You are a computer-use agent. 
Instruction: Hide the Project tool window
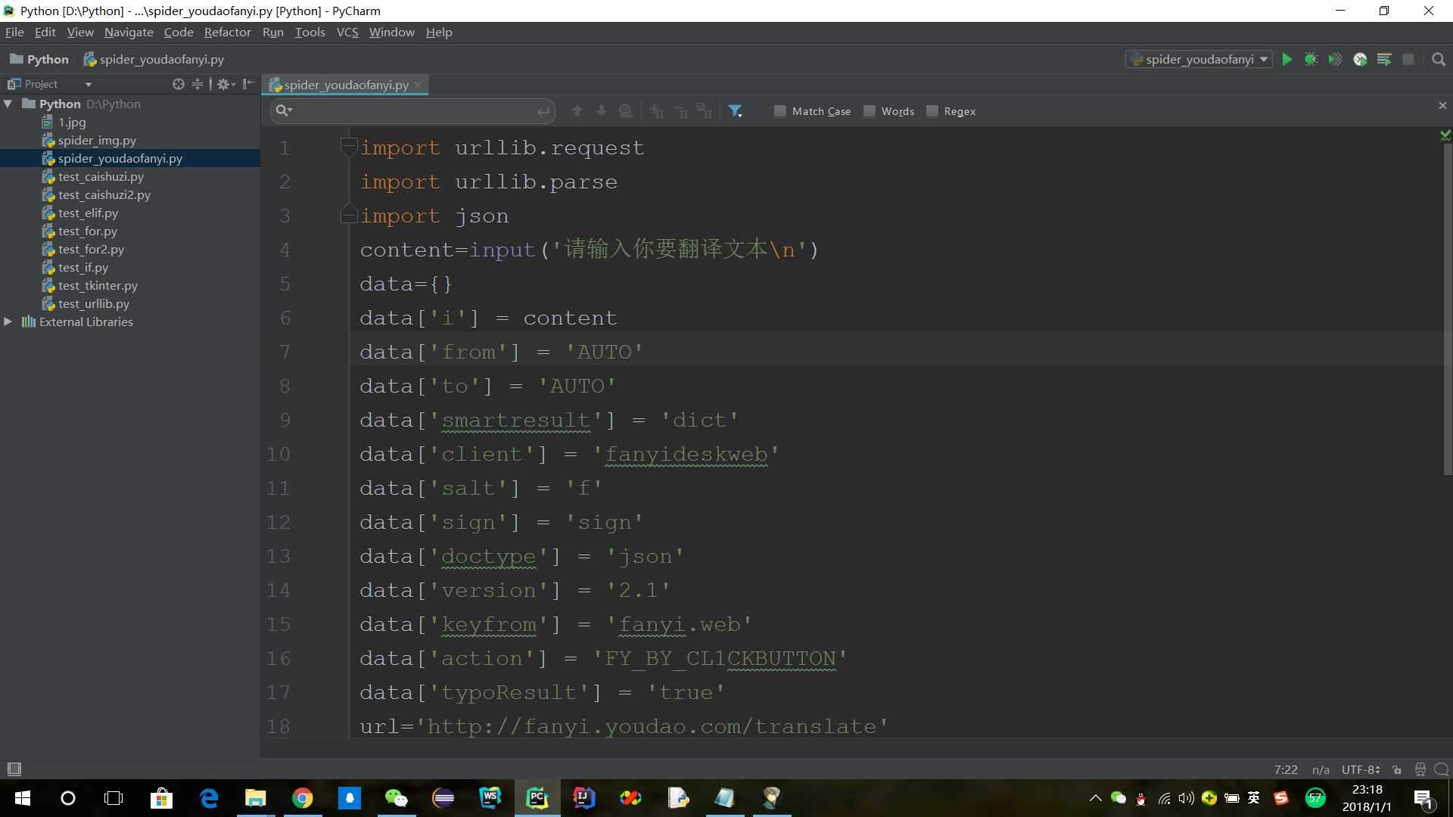248,84
